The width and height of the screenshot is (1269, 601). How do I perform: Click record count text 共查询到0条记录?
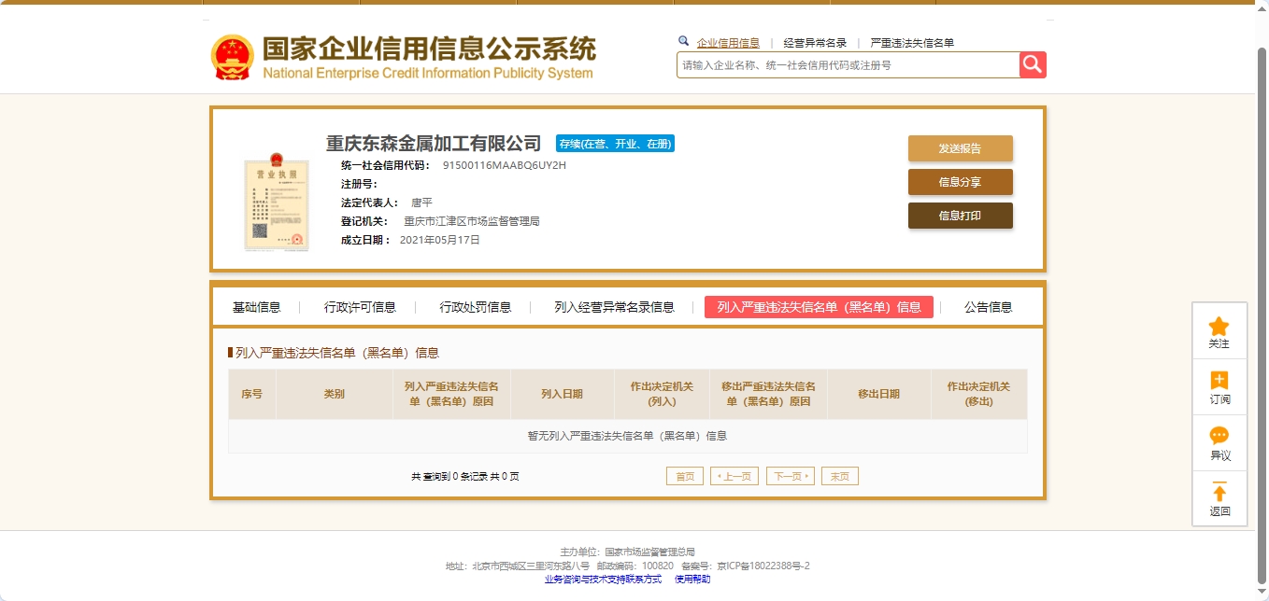[x=449, y=477]
